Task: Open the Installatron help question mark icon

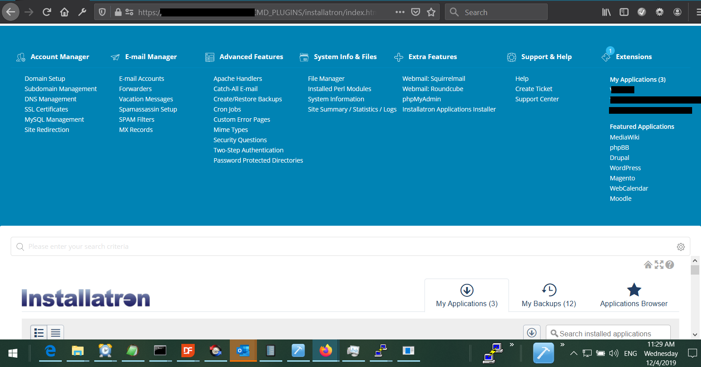Action: pos(670,265)
